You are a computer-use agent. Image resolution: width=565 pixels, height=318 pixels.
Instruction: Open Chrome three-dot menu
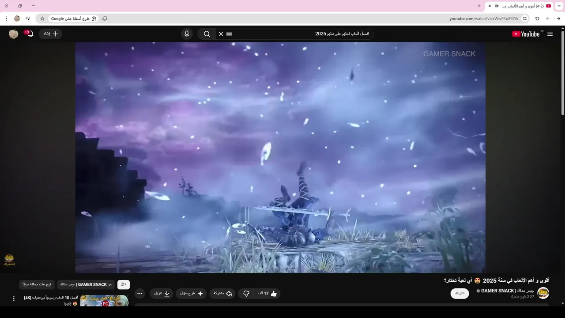(x=6, y=19)
